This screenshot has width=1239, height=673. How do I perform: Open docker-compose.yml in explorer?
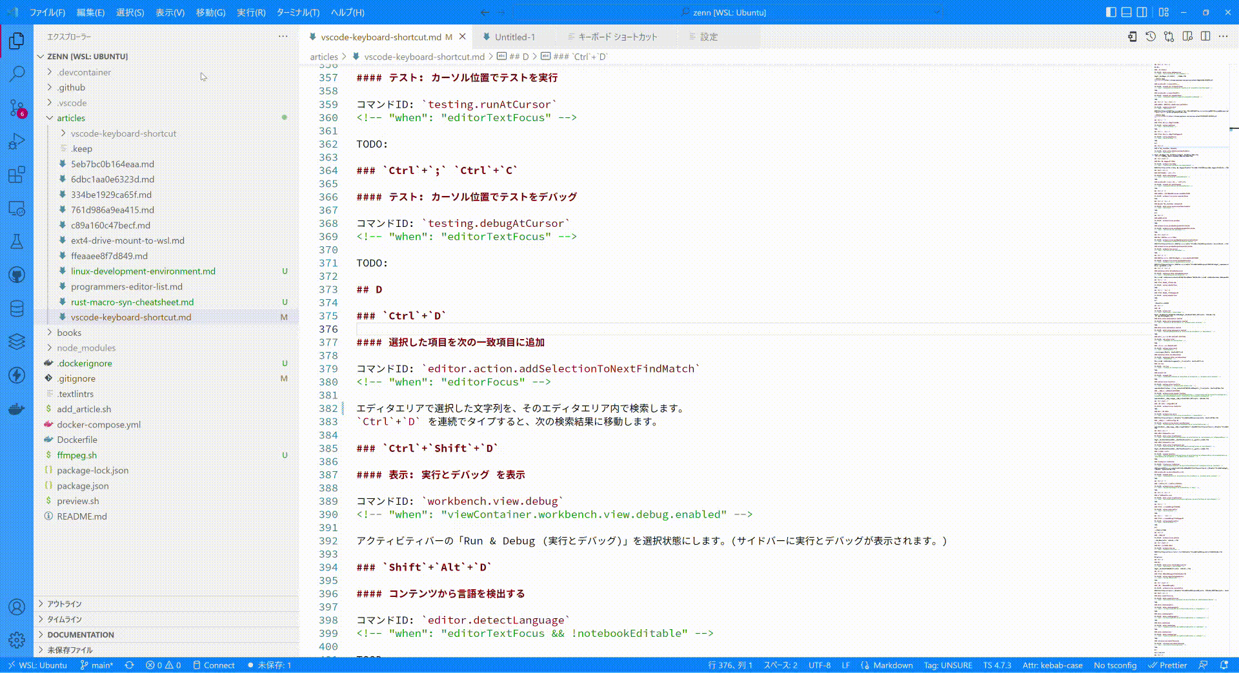coord(99,424)
